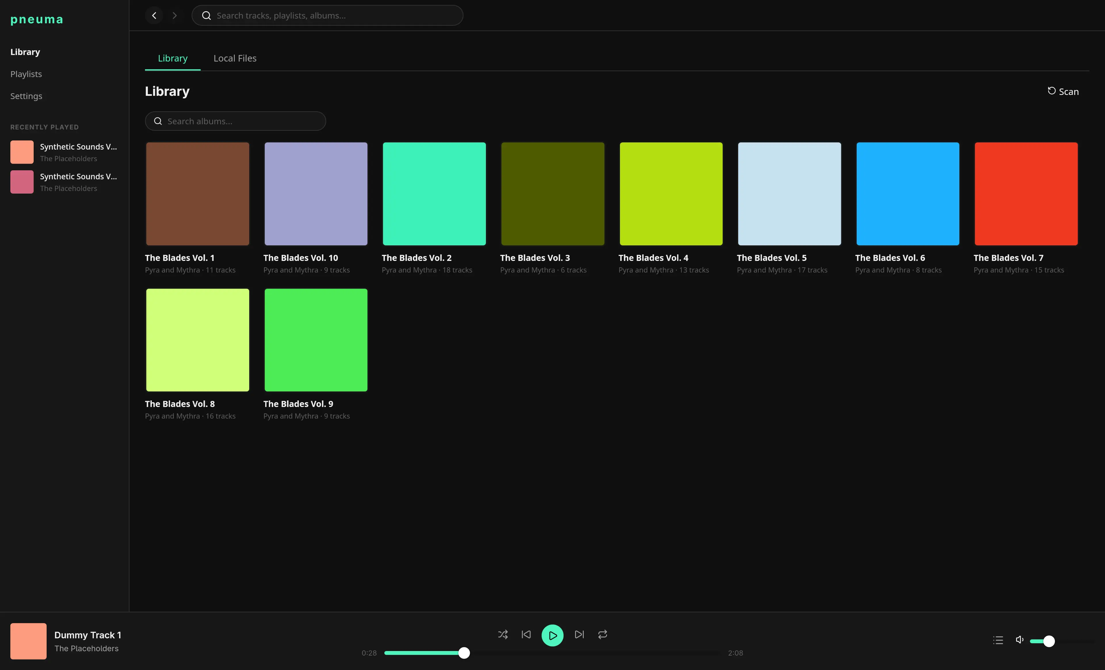Screen dimensions: 1105x670
Task: Click "Pyra and Mythra · 6 tracks" text
Action: (543, 270)
